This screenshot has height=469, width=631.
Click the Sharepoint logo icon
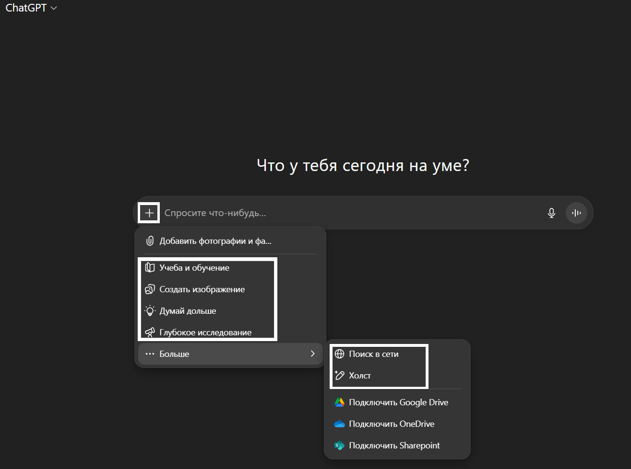(x=339, y=446)
